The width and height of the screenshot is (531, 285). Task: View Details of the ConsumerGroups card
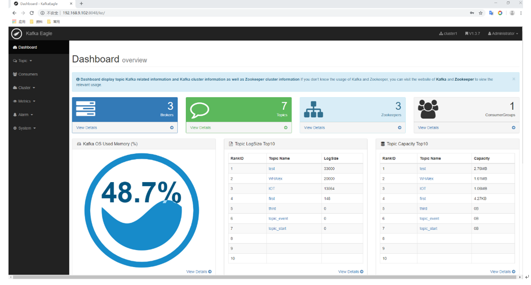click(x=428, y=127)
